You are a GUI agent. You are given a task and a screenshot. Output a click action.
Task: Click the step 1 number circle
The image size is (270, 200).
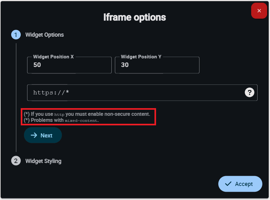16,35
